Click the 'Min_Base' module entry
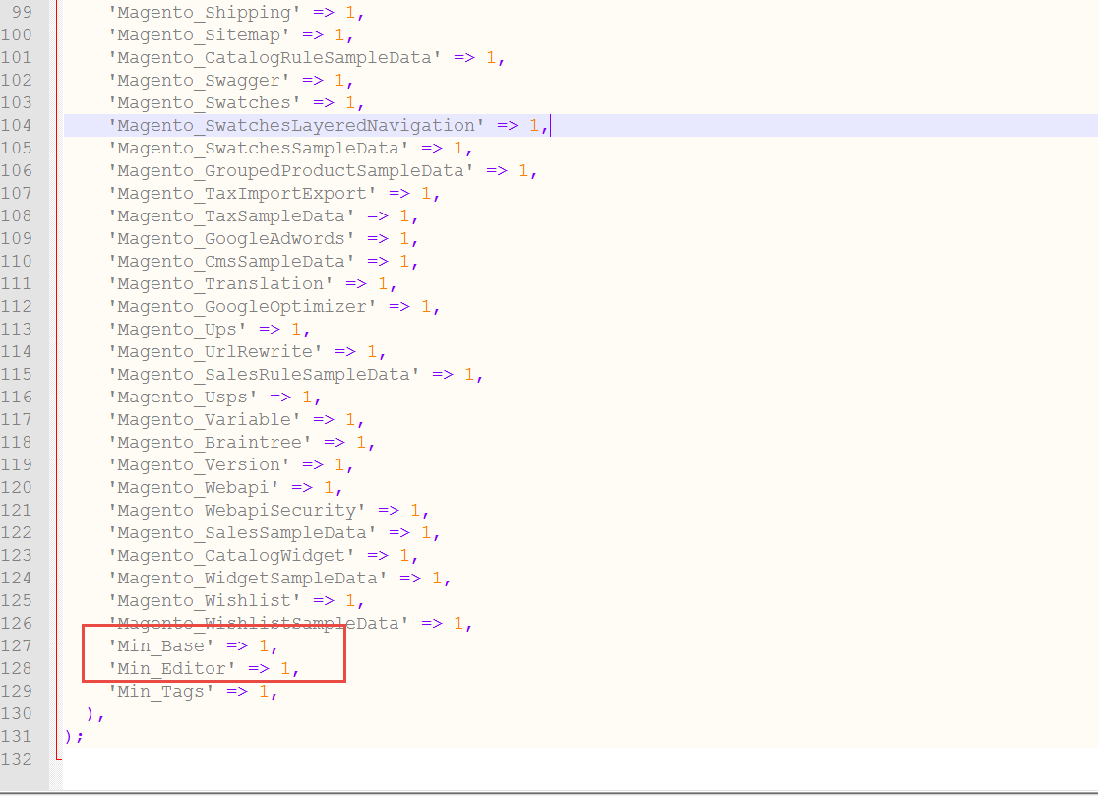1098x796 pixels. [x=193, y=646]
